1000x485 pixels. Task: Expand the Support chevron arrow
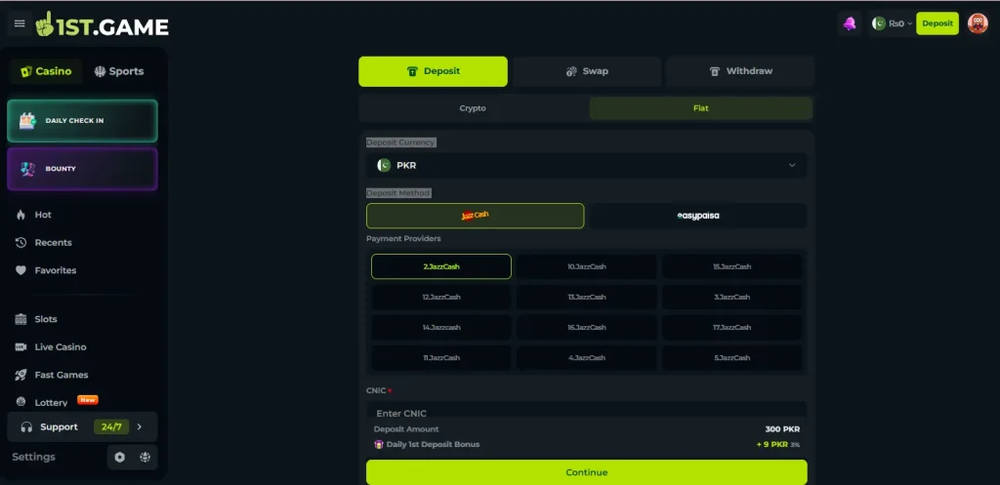[x=140, y=427]
